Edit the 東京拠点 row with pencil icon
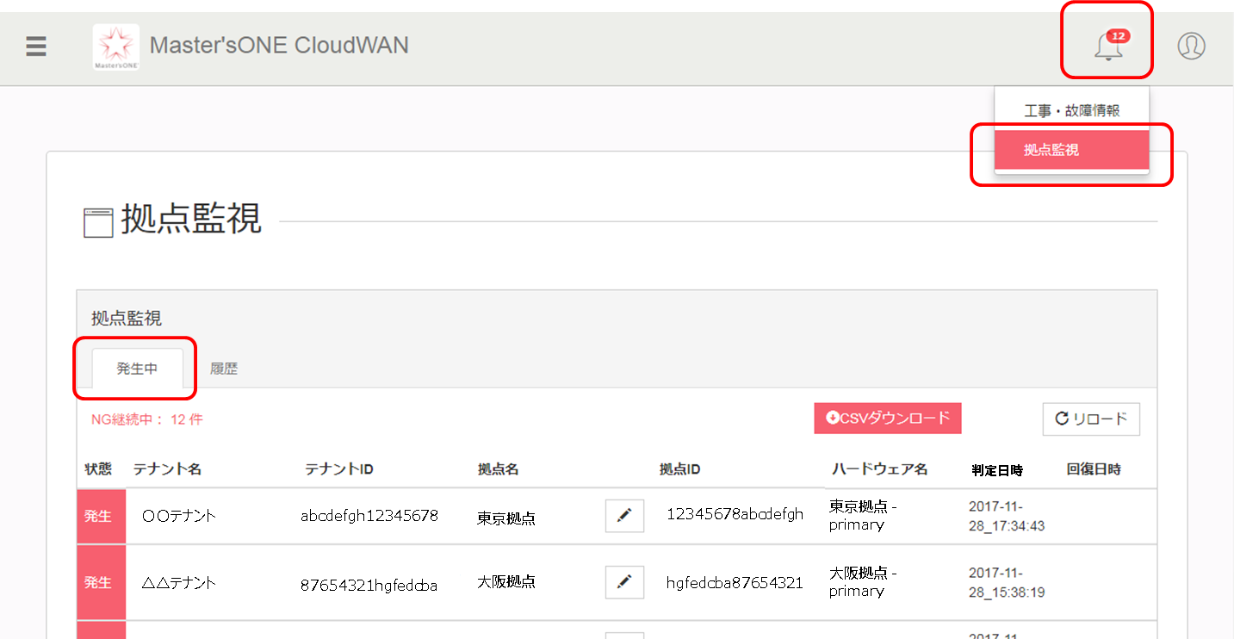The width and height of the screenshot is (1234, 639). click(x=624, y=515)
